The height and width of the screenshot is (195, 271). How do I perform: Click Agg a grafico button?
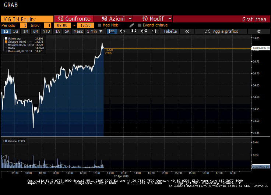pos(221,31)
